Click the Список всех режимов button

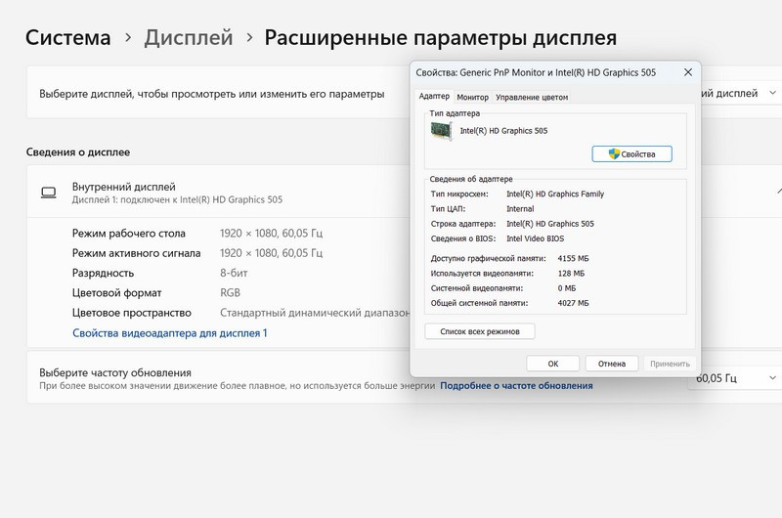point(480,332)
